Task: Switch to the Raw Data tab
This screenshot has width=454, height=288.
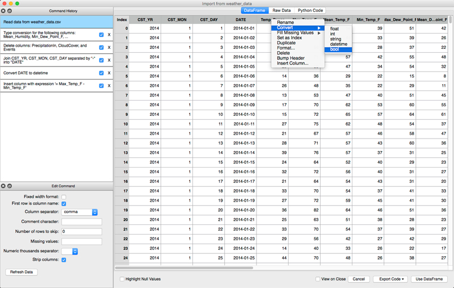Action: click(x=281, y=10)
